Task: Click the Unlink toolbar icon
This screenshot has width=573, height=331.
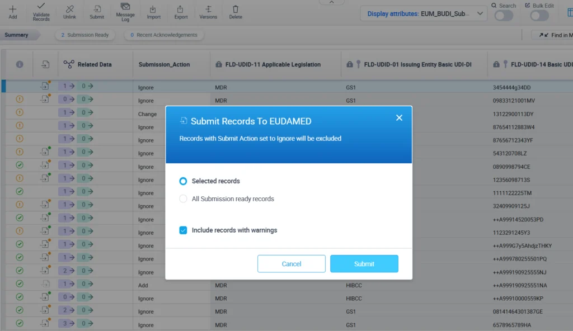Action: tap(69, 12)
